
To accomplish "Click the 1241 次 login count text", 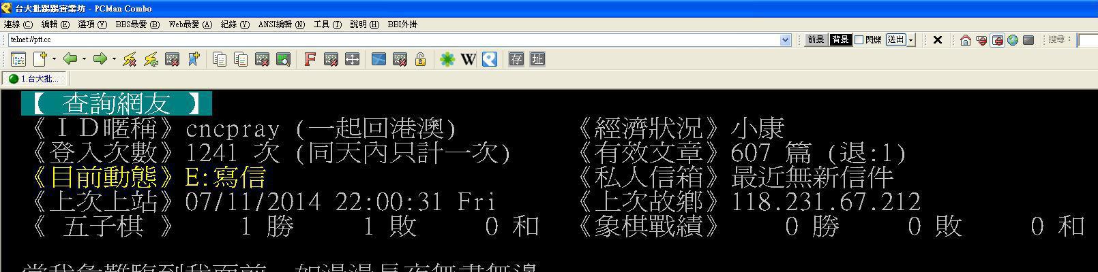I will [x=233, y=153].
